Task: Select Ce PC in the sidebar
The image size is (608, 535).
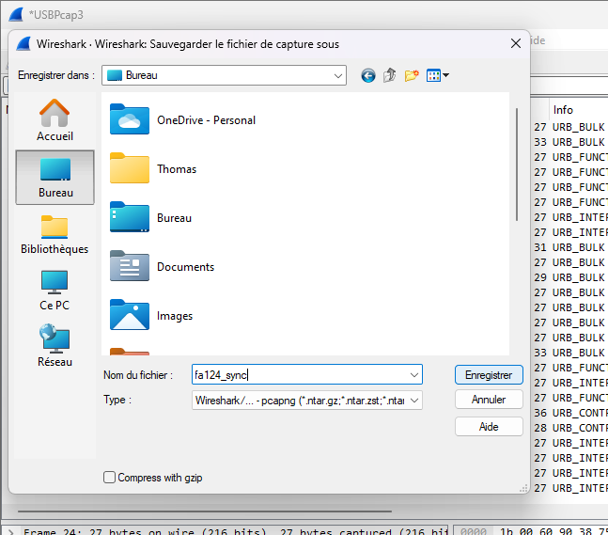Action: coord(55,291)
